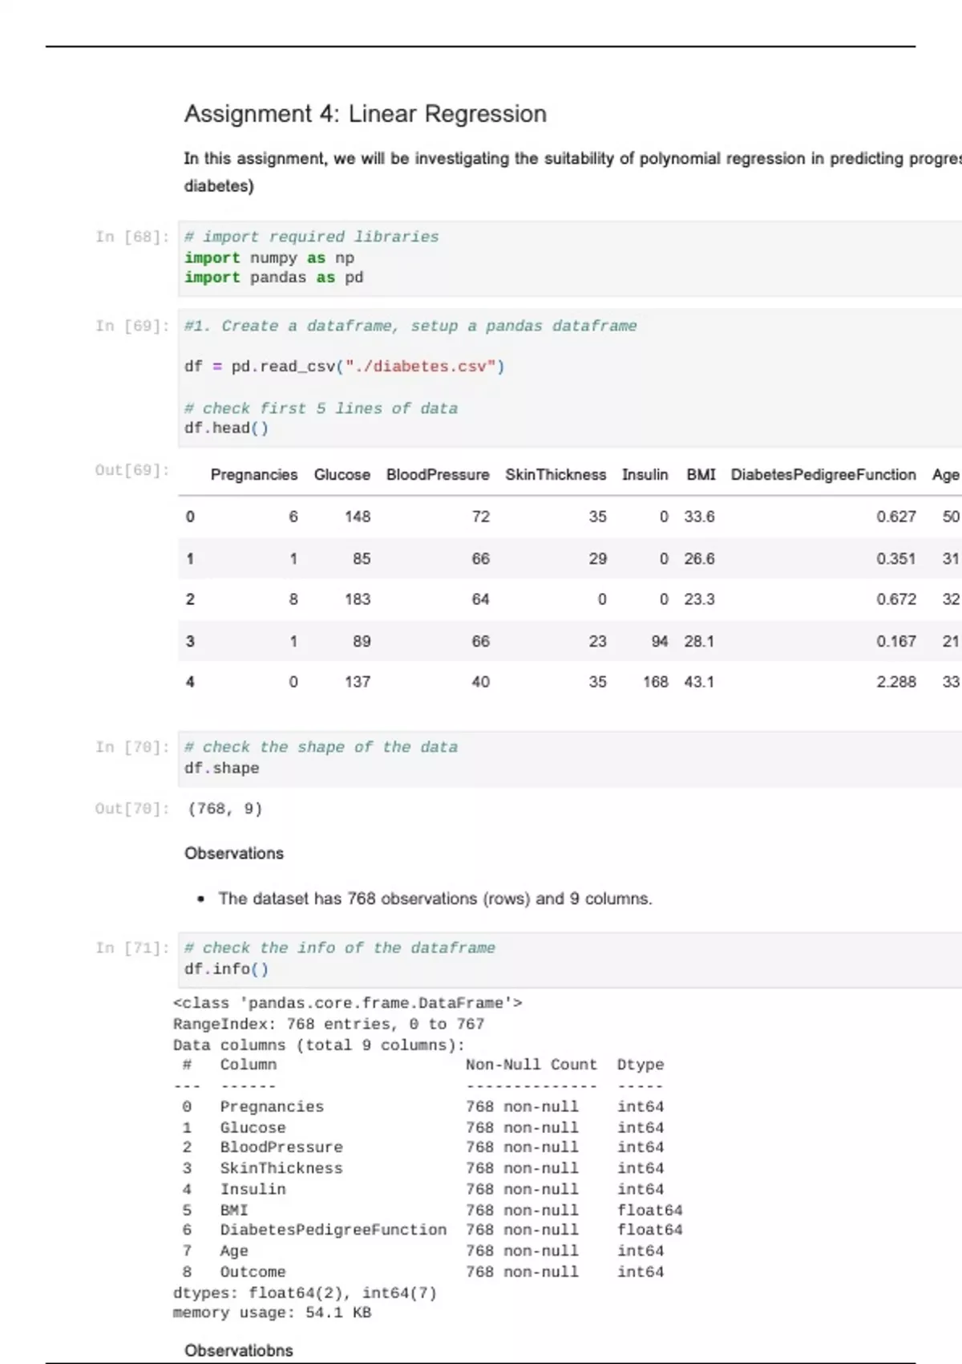Select the SkinThickness column header
The image size is (962, 1364).
click(555, 475)
